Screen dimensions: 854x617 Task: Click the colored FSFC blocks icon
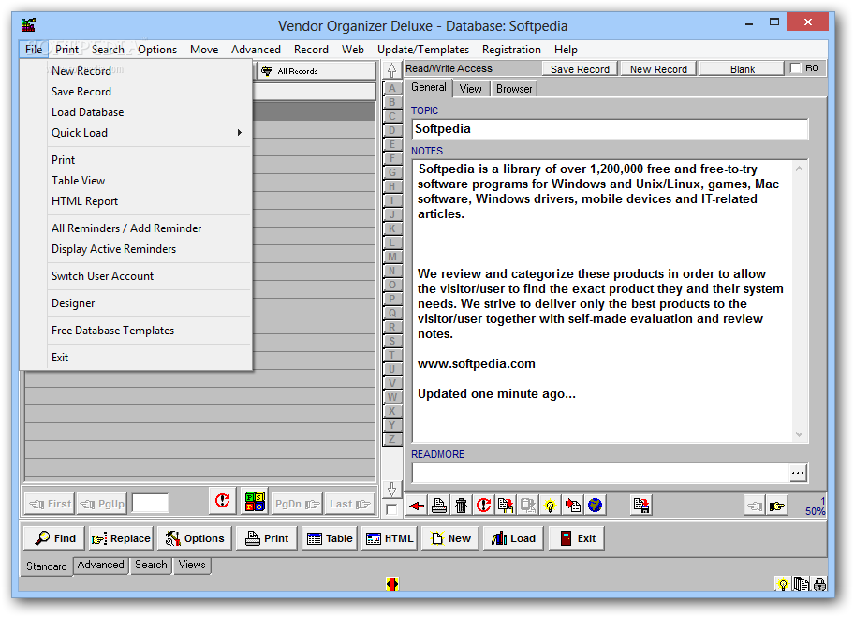pos(255,501)
